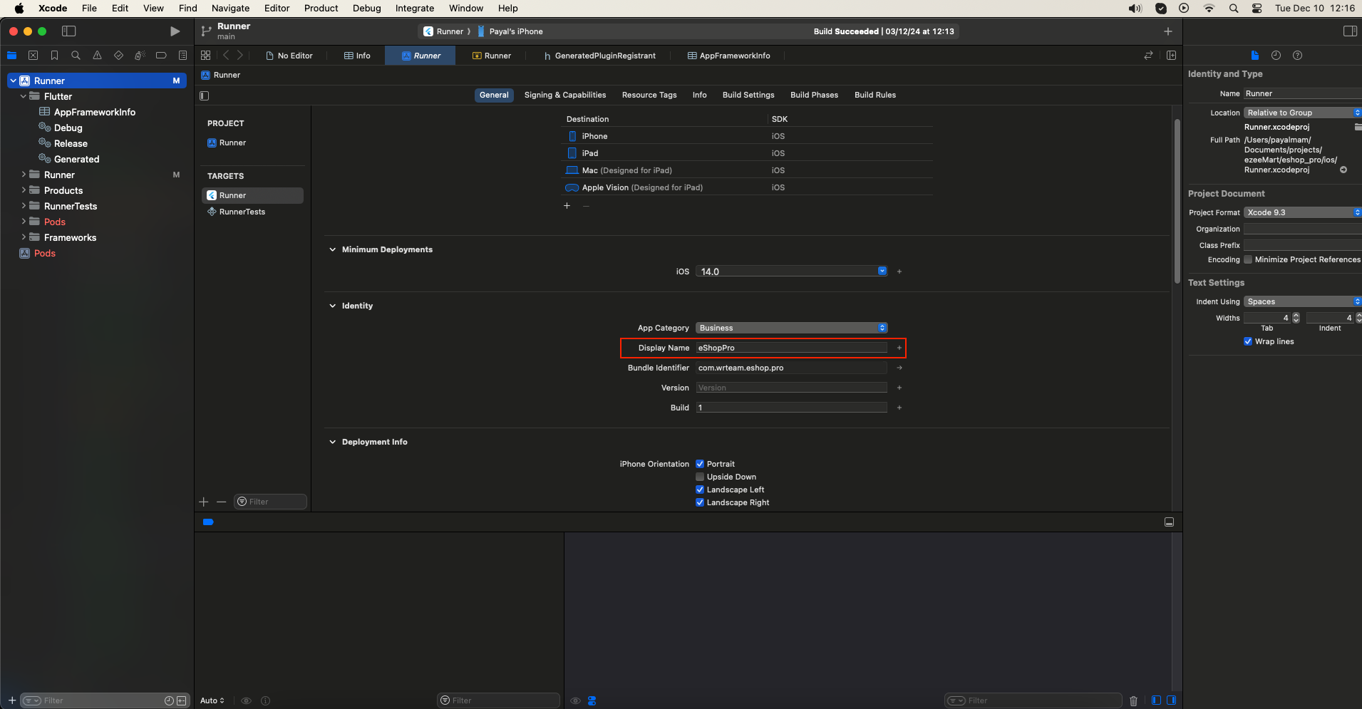The image size is (1362, 709).
Task: Add editor with plus in toolbar
Action: (x=1167, y=31)
